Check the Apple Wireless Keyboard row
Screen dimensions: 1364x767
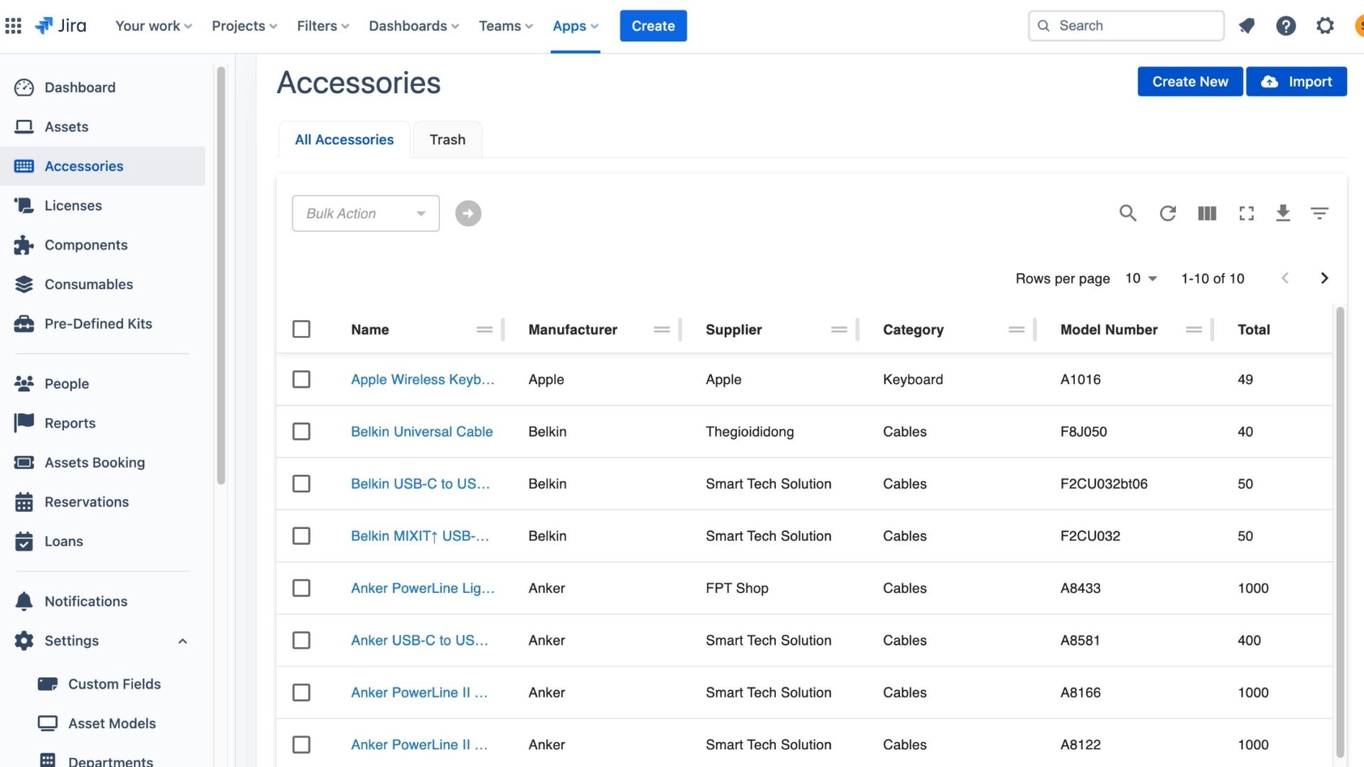(301, 379)
